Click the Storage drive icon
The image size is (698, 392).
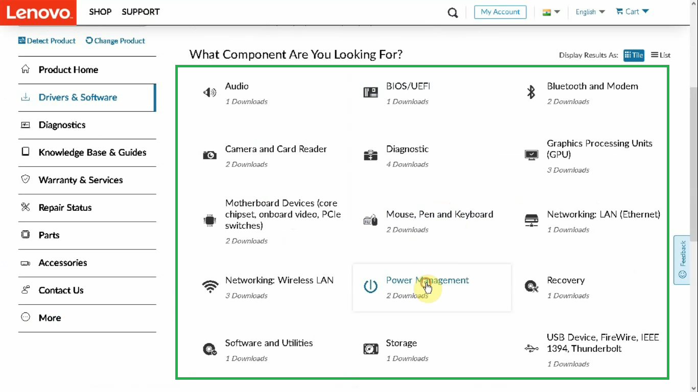coord(370,349)
